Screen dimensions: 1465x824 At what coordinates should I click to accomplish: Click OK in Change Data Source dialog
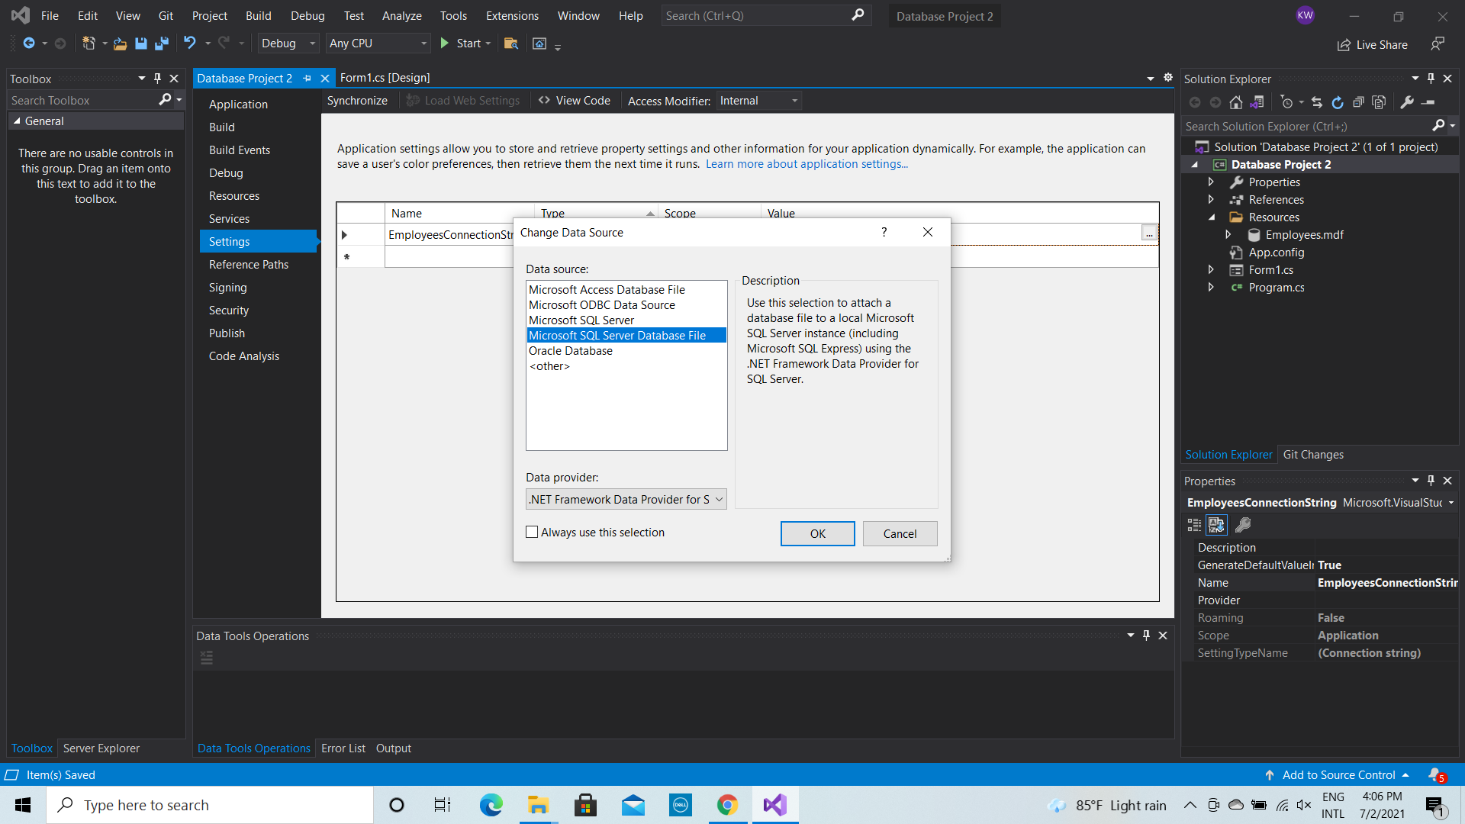click(x=817, y=534)
